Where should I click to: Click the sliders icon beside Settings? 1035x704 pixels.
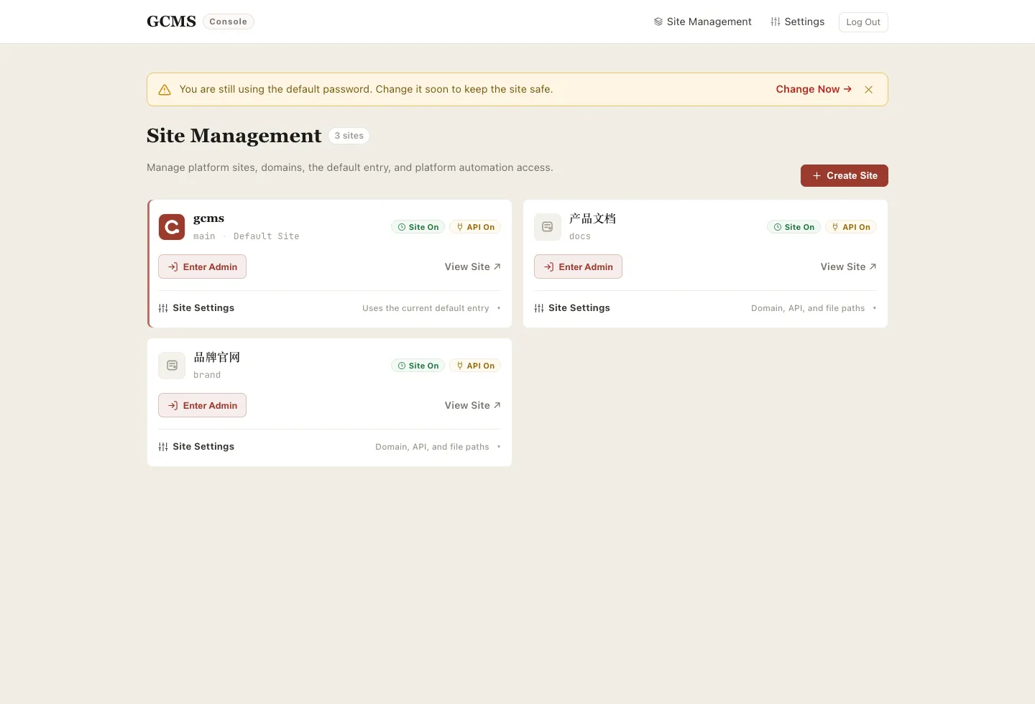click(776, 22)
